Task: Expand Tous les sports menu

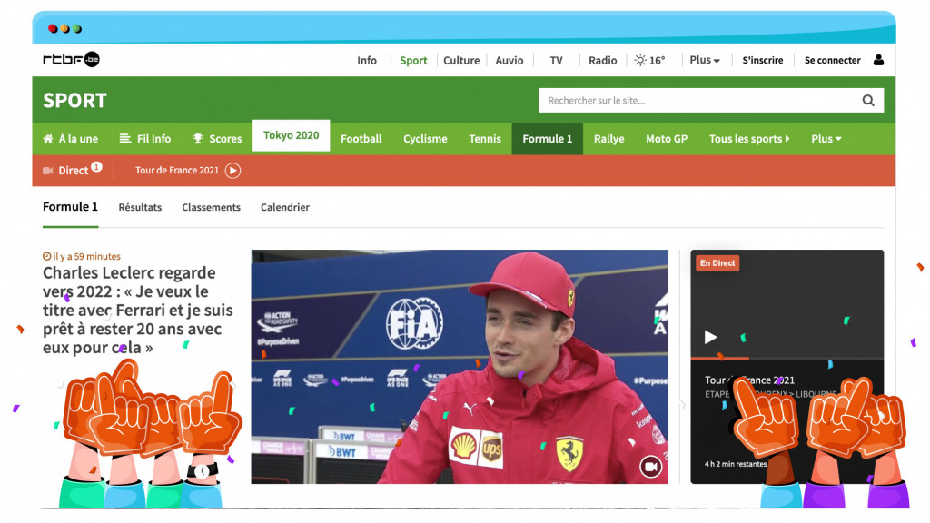Action: [x=749, y=139]
